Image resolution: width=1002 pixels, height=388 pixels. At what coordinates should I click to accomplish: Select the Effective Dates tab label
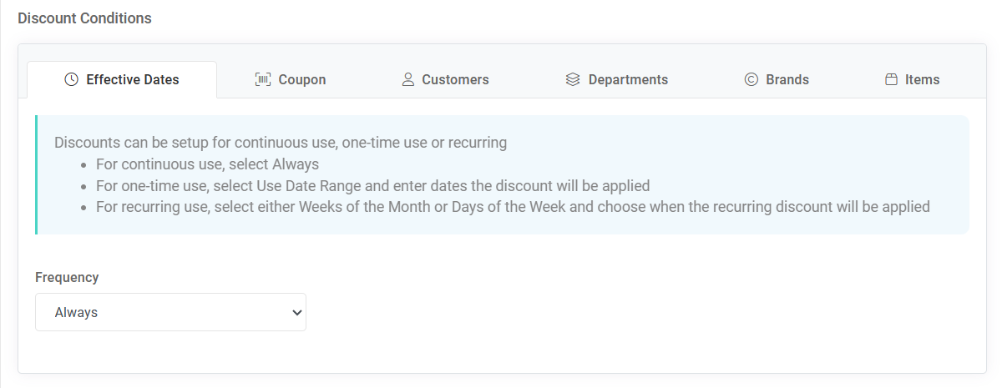[x=133, y=80]
